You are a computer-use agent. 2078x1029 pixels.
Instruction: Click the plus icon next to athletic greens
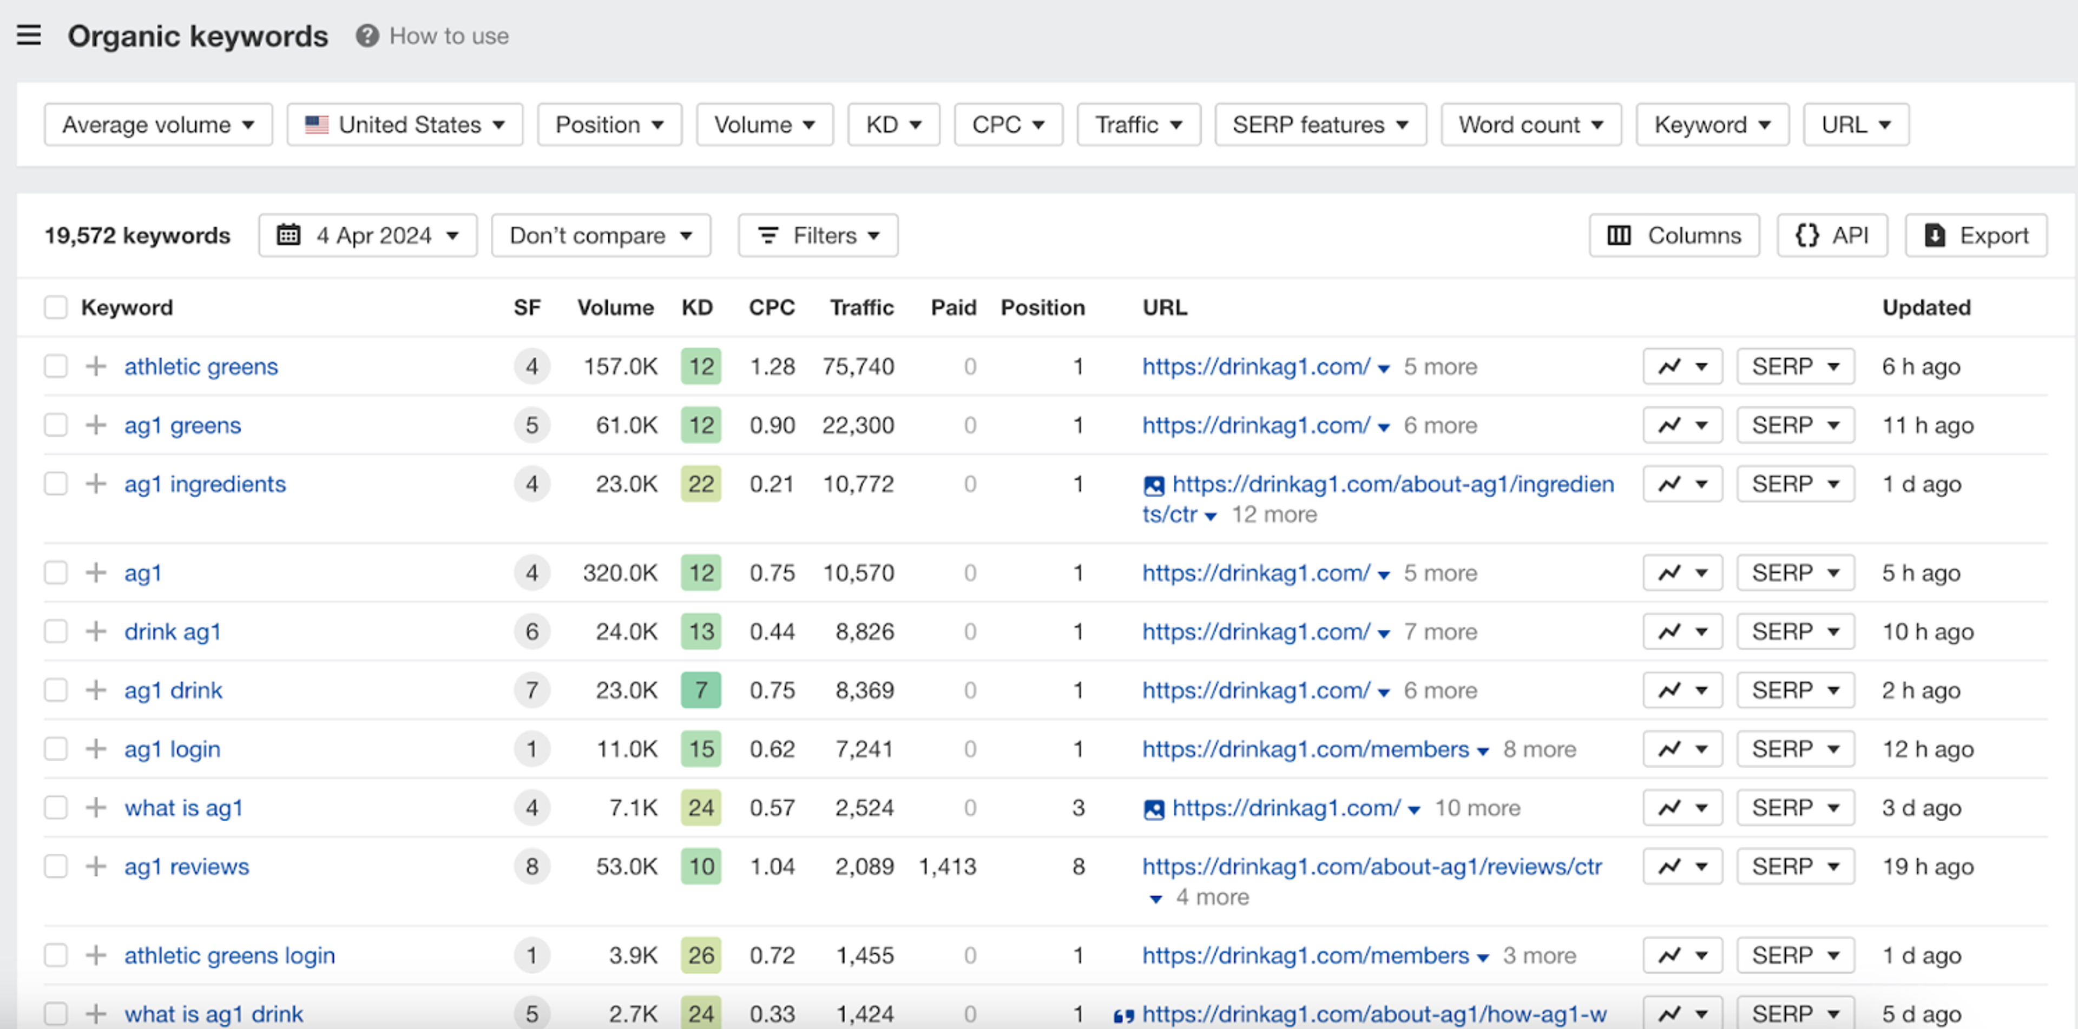point(96,366)
